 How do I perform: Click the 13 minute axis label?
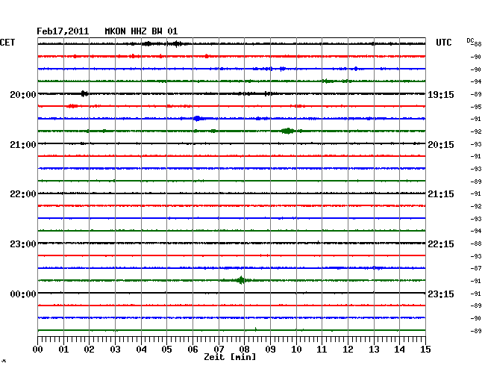coord(374,349)
